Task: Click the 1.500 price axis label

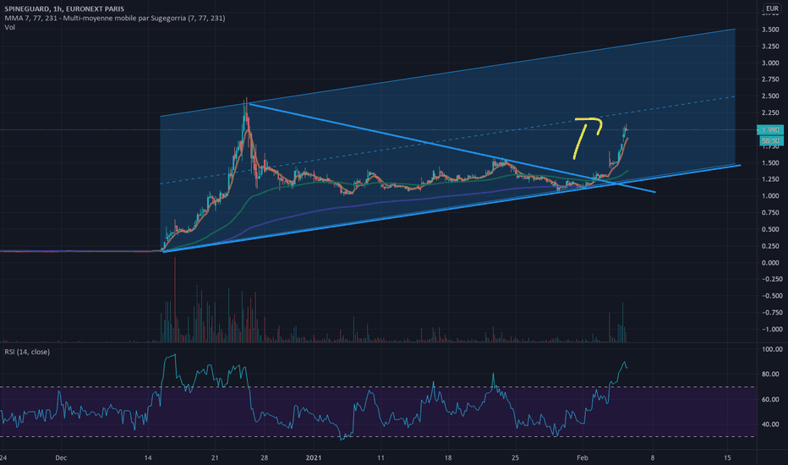Action: tap(770, 163)
